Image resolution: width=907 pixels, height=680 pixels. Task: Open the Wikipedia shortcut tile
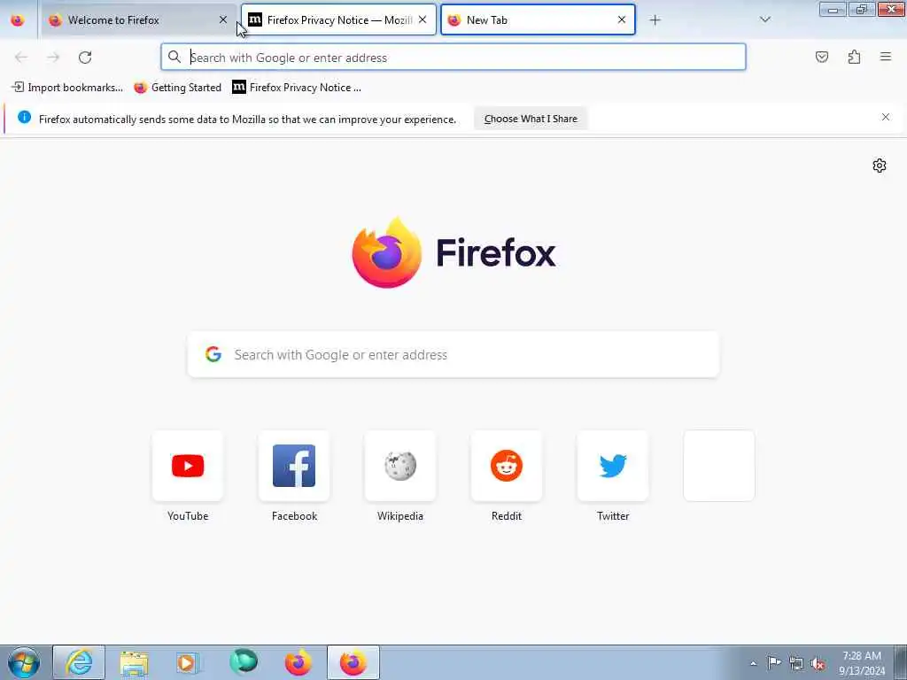pos(400,466)
